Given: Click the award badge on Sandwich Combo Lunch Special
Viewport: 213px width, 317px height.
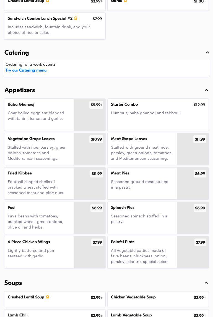Looking at the screenshot, I should [x=76, y=18].
